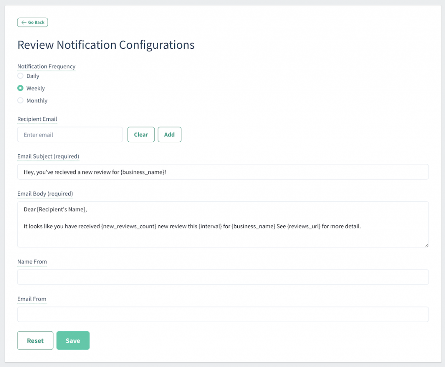Click the Review Notification Configurations heading

pos(106,45)
